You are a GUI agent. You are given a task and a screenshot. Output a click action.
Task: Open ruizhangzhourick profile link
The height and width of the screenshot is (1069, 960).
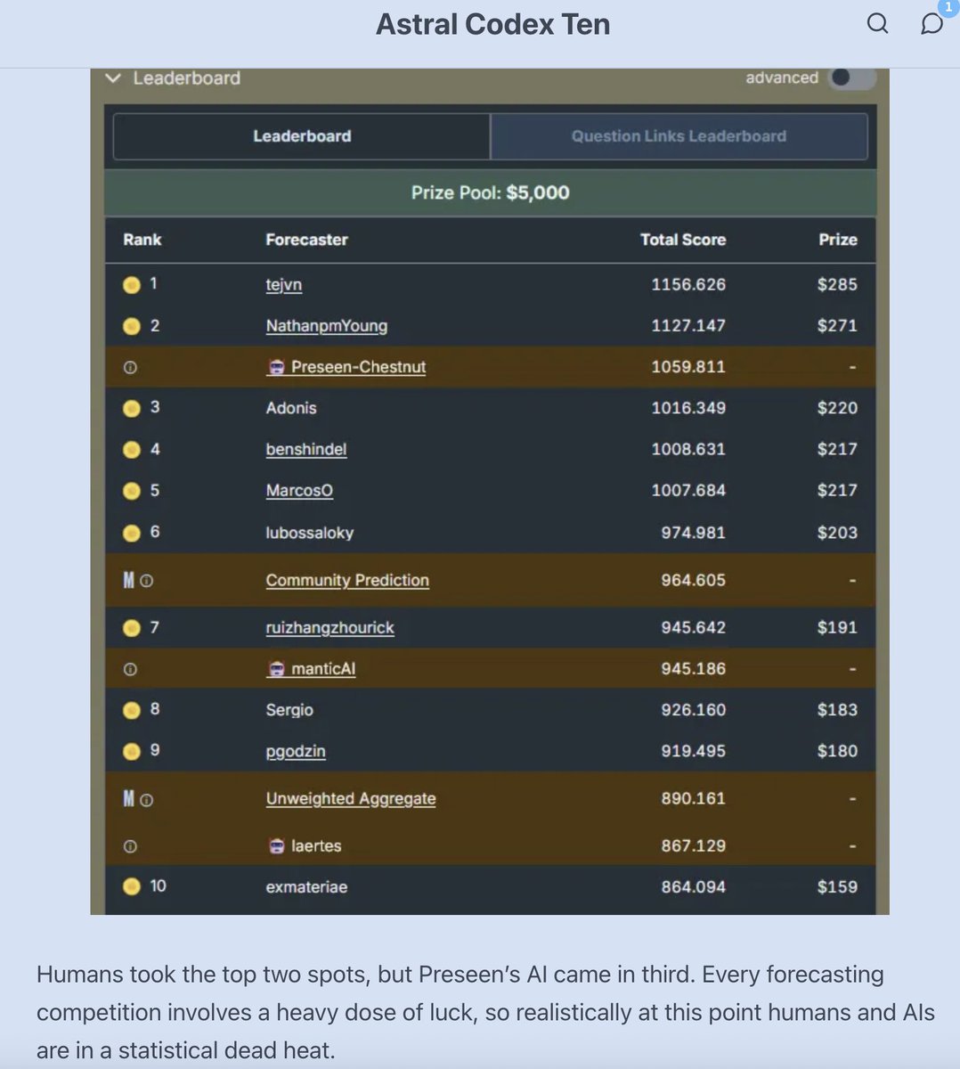coord(329,628)
